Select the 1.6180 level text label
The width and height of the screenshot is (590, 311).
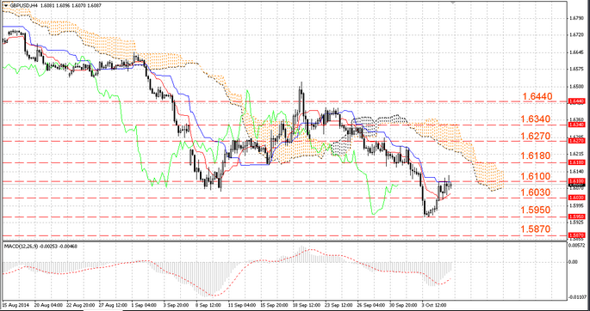click(536, 156)
